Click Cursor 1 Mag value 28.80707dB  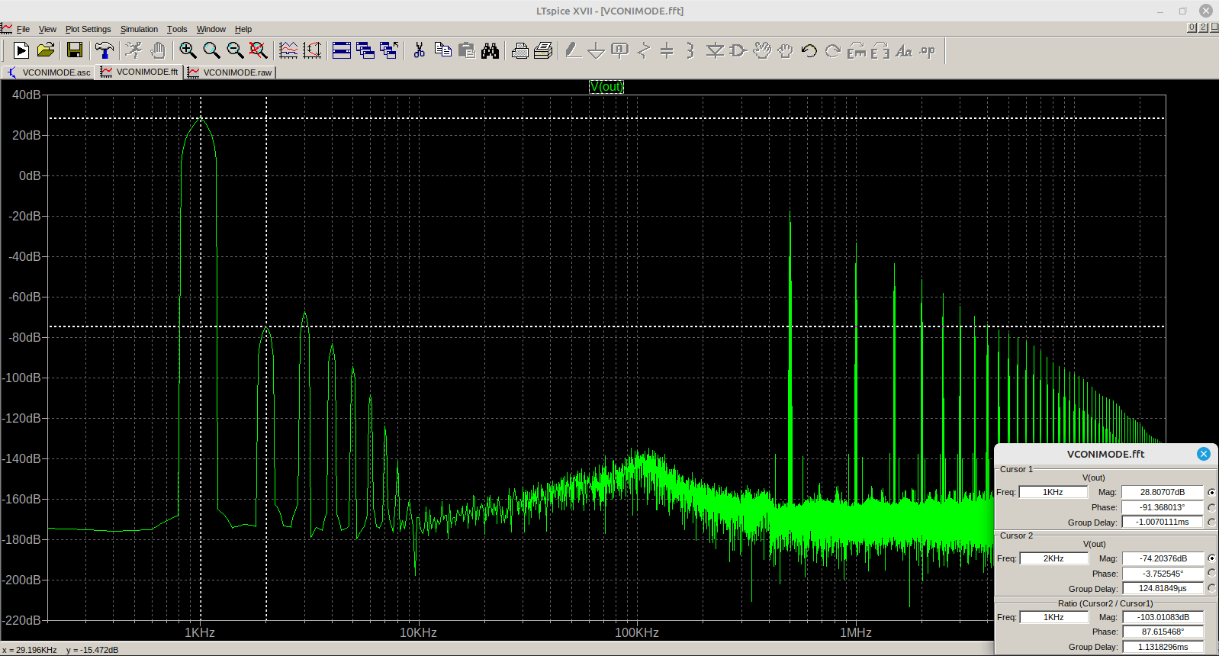pyautogui.click(x=1163, y=492)
